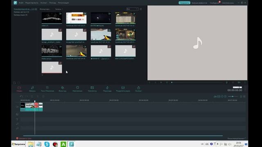Open the Filters panel icon
The image size is (262, 147).
click(62, 88)
